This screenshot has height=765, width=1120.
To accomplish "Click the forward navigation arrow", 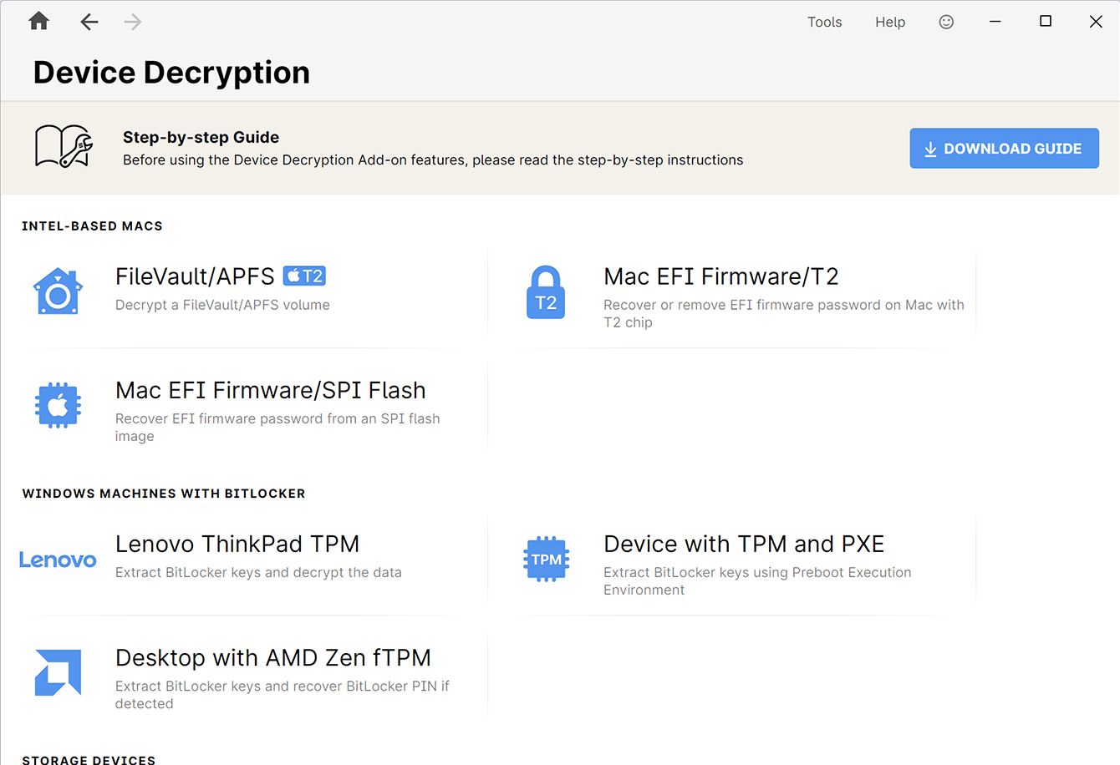I will tap(132, 22).
